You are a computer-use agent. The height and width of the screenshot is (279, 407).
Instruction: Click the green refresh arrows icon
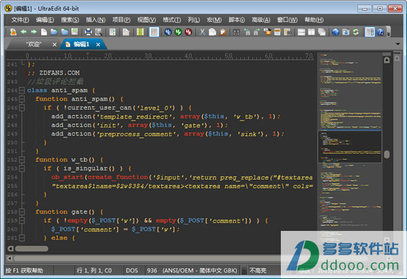(x=356, y=32)
